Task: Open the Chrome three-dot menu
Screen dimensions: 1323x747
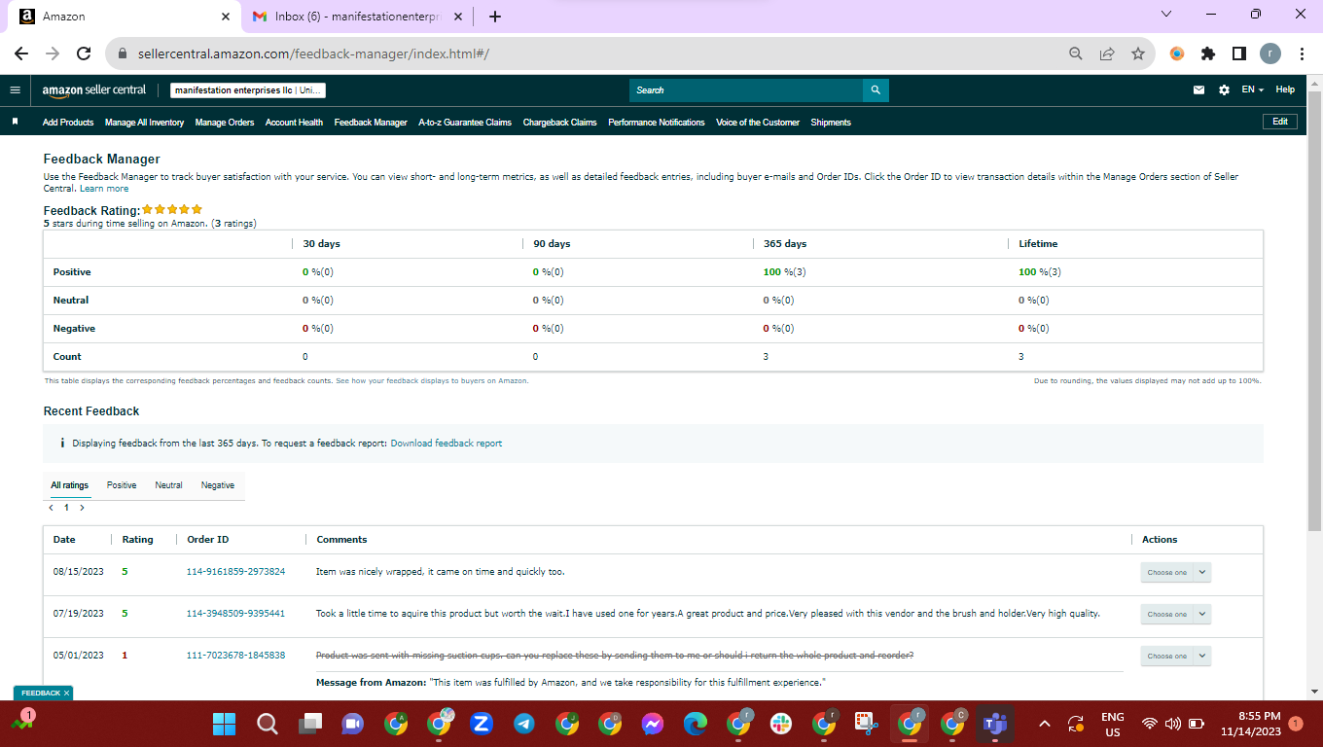Action: click(1302, 54)
